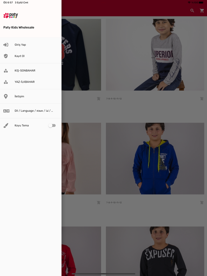Select the KIŞ-SONBAHAR category
This screenshot has height=276, width=207.
click(x=31, y=70)
